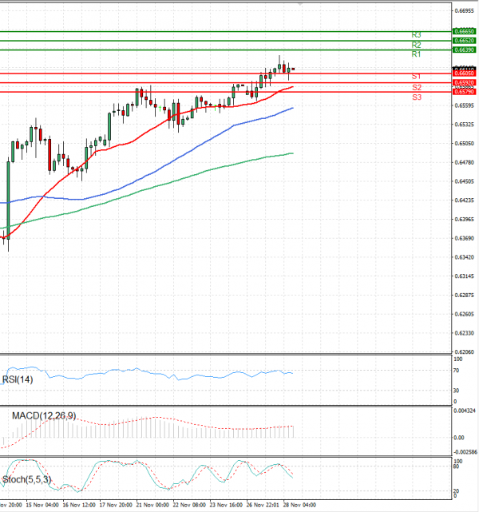This screenshot has height=512, width=479.
Task: Click the 0.64780 price axis value
Action: click(x=464, y=162)
